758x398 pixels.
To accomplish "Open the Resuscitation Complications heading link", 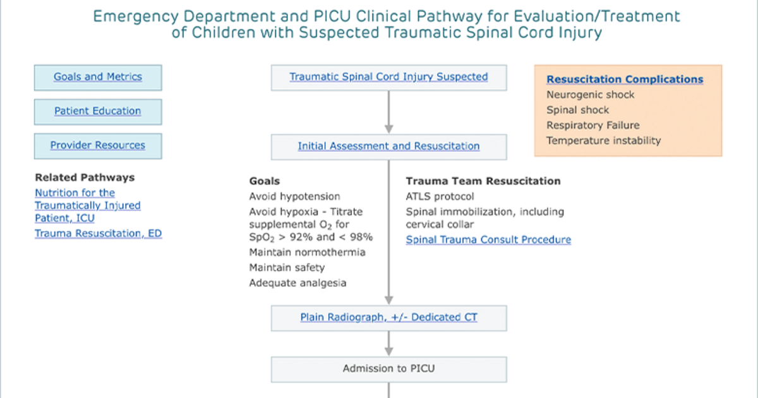I will point(625,80).
